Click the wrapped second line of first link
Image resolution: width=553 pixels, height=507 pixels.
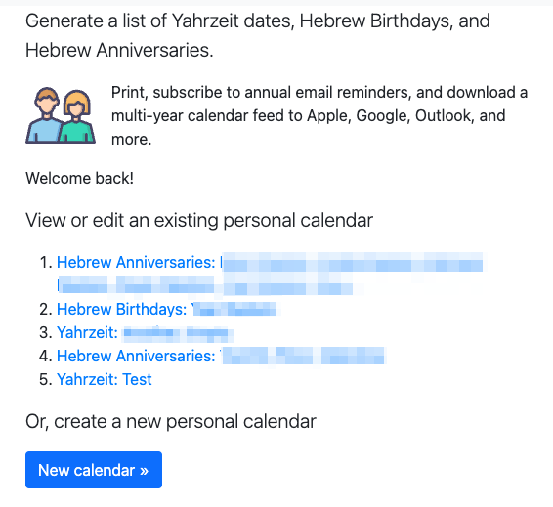[205, 285]
